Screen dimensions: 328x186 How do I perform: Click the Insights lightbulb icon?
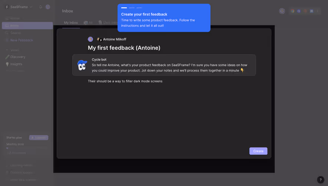7,64
